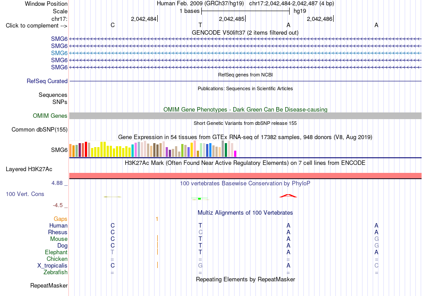Click the Chicken species label
Viewport: 422px width, 296px height.
tap(57, 259)
